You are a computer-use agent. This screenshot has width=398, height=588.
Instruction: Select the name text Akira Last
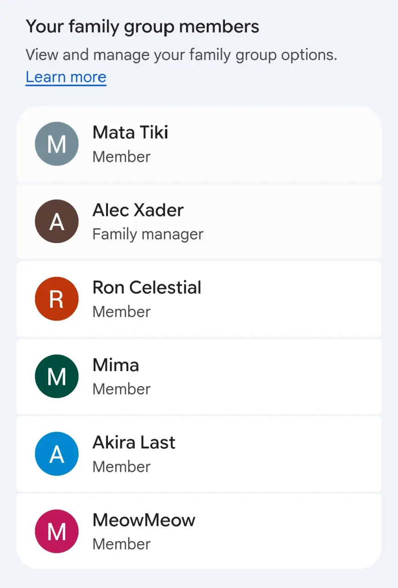[134, 442]
